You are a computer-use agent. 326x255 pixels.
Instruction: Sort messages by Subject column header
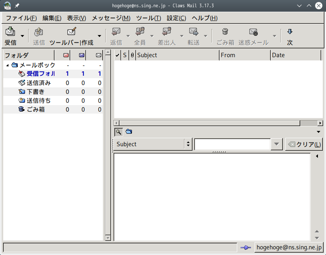(x=178, y=55)
